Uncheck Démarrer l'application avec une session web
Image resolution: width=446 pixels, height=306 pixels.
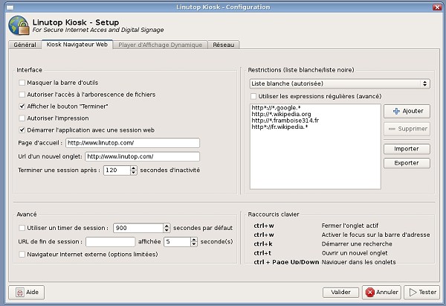22,130
